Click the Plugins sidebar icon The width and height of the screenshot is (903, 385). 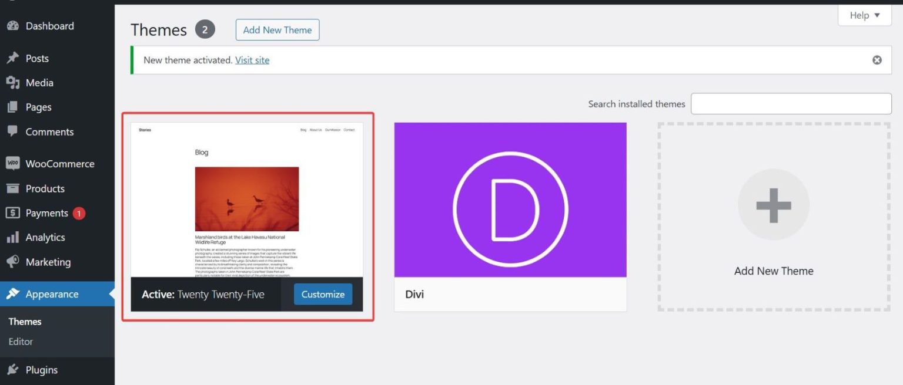click(12, 370)
